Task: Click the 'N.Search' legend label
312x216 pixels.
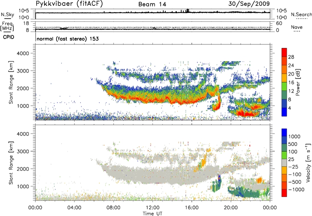Action: (301, 14)
